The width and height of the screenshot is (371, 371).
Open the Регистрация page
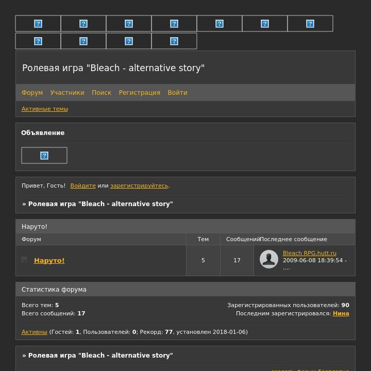[140, 93]
